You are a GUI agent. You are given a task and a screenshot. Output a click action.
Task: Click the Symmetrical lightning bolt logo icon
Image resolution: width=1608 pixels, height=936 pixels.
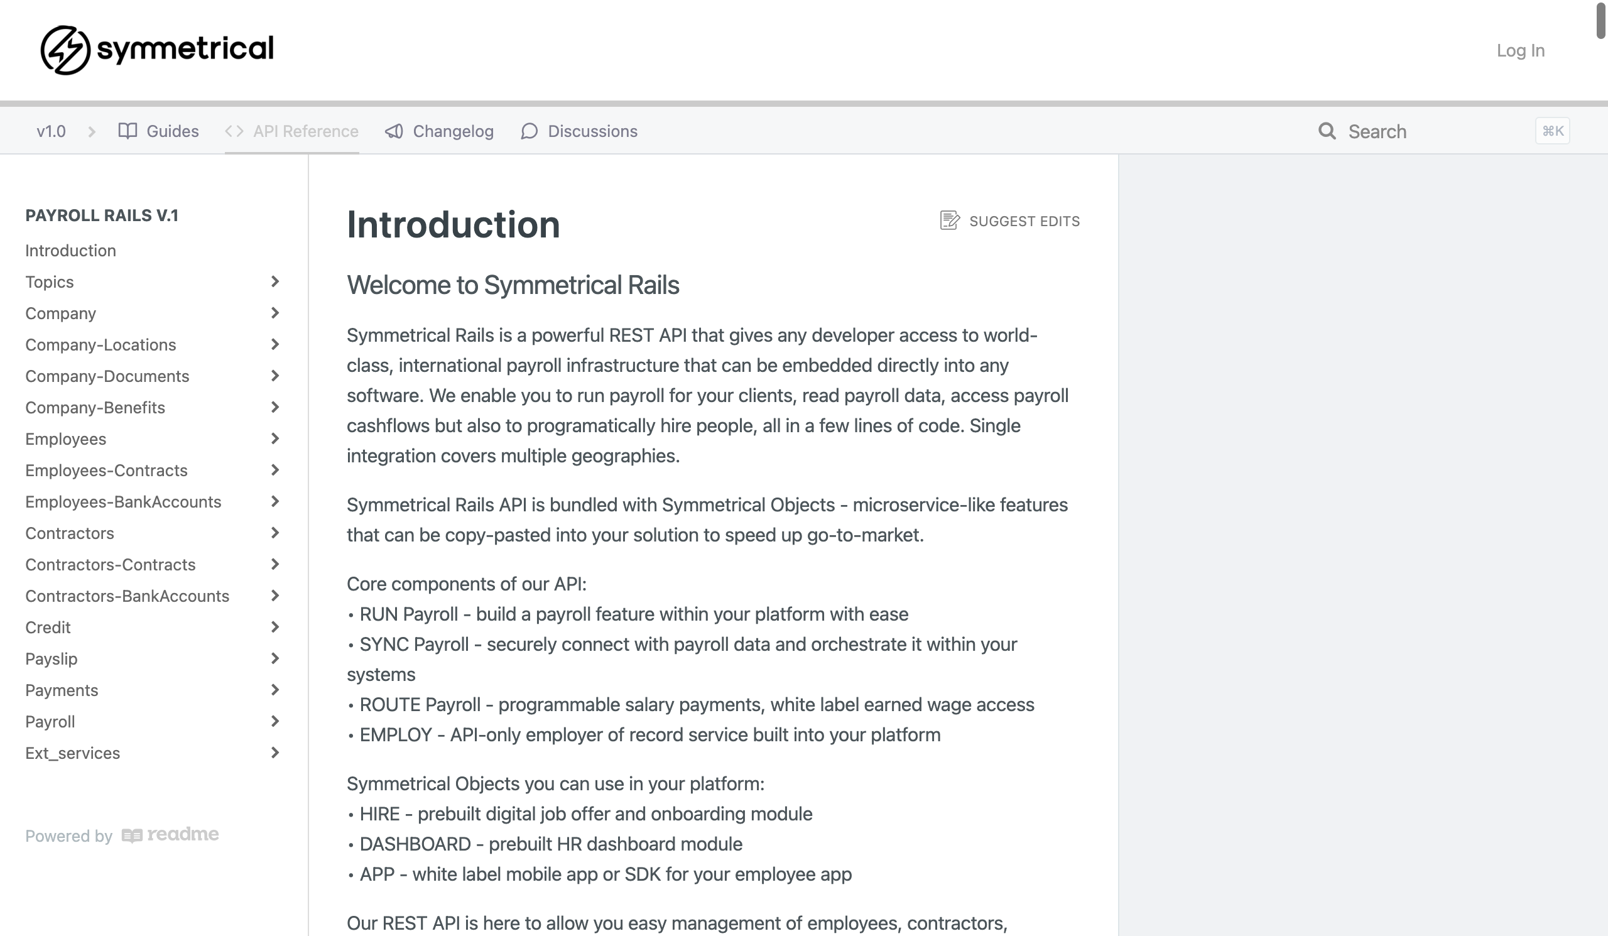click(65, 50)
